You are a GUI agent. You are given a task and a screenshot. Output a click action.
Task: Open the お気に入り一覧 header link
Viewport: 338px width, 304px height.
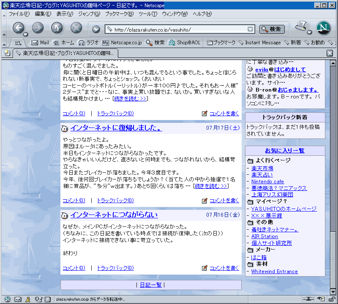[x=285, y=151]
